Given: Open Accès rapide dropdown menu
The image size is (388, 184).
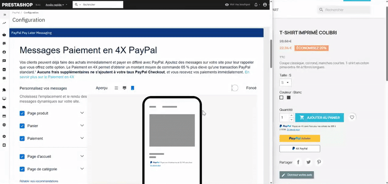Looking at the screenshot, I should click(55, 5).
